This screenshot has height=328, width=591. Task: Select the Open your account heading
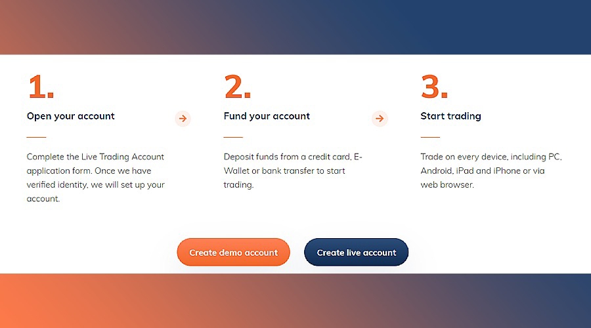point(71,116)
